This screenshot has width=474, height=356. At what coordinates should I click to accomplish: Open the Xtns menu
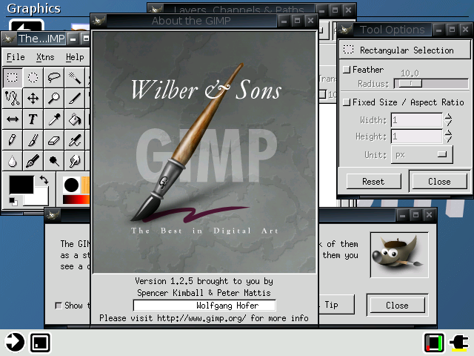(x=45, y=57)
